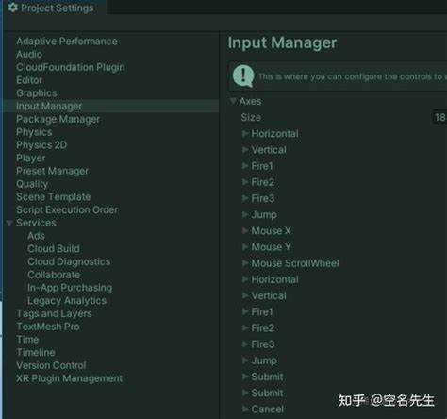447x419 pixels.
Task: Click the Project Settings gear icon
Action: point(13,8)
